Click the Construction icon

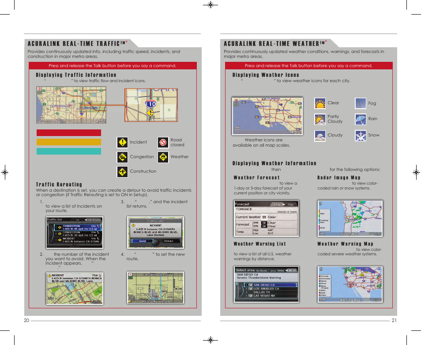click(122, 172)
